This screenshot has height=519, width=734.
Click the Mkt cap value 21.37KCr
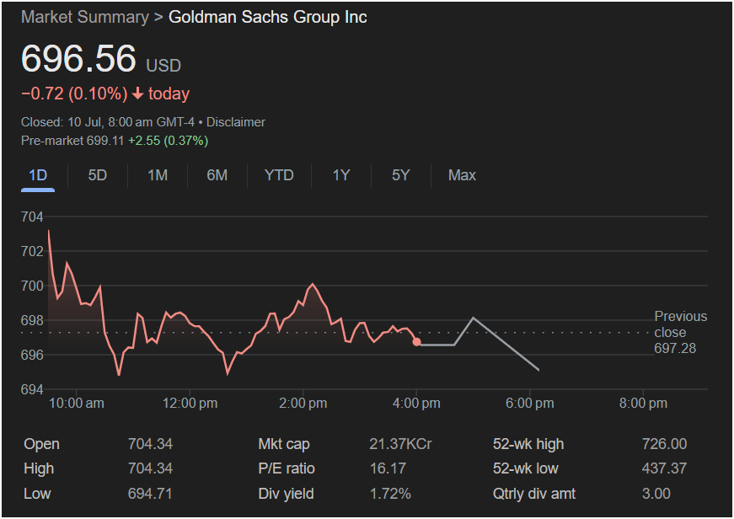coord(400,444)
